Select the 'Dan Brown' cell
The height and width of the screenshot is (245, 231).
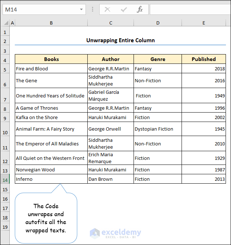coord(111,179)
